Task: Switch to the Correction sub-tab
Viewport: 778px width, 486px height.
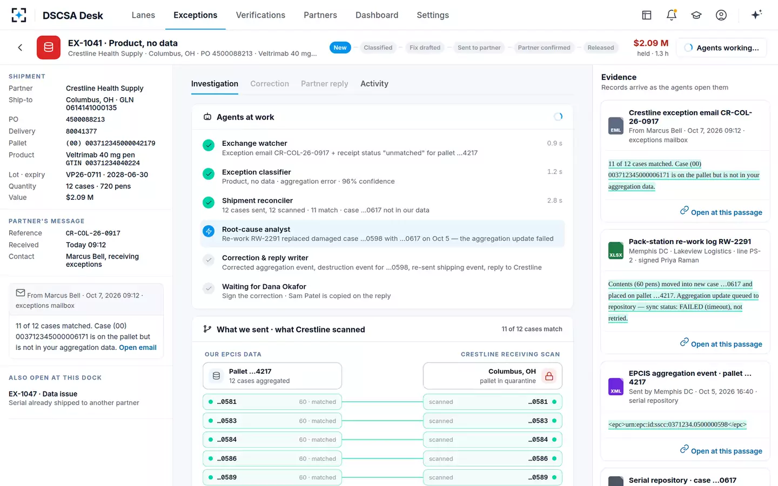Action: 270,84
